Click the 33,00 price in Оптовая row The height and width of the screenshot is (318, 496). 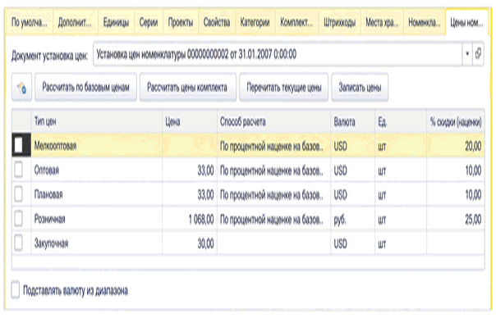[190, 170]
